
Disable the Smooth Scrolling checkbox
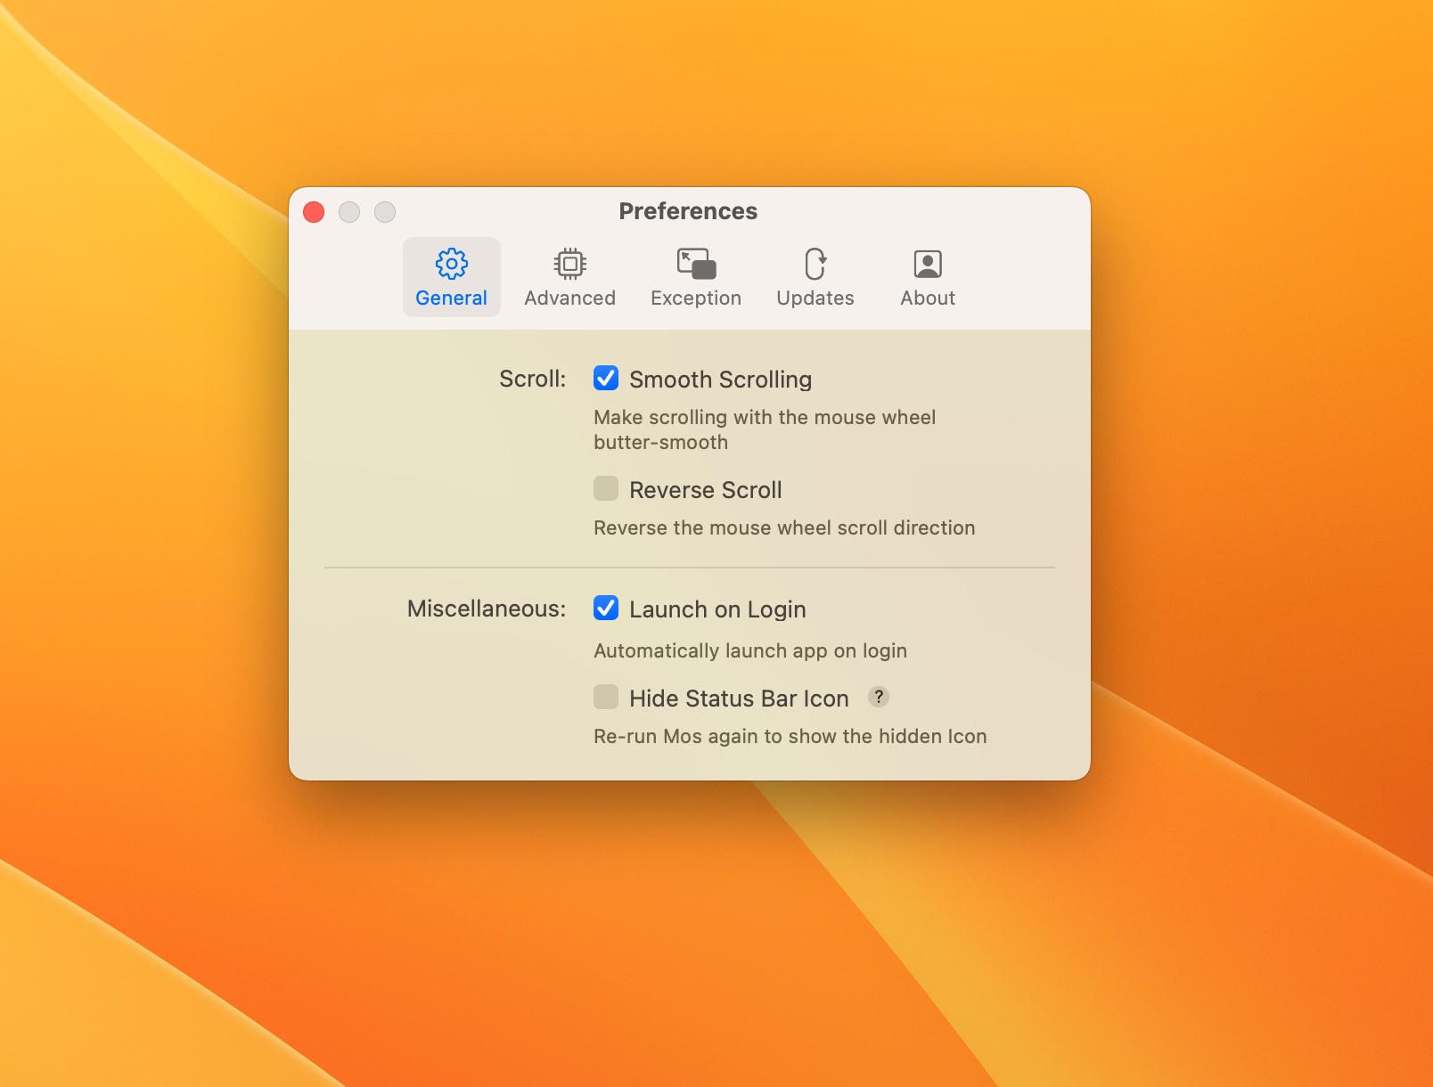coord(606,379)
